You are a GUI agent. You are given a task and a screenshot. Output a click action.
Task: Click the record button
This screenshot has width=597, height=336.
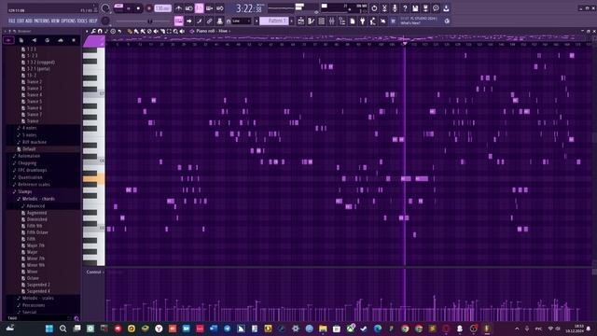coord(149,8)
